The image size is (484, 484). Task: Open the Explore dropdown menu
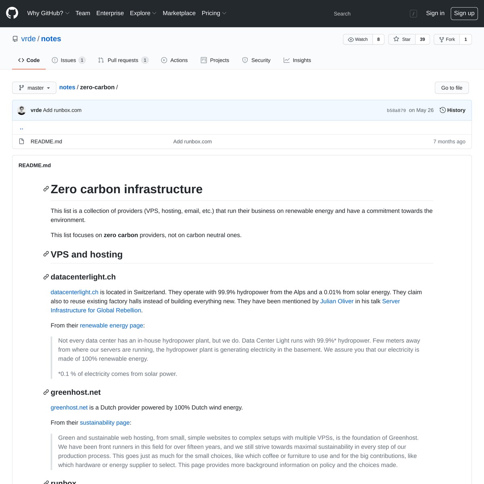143,13
